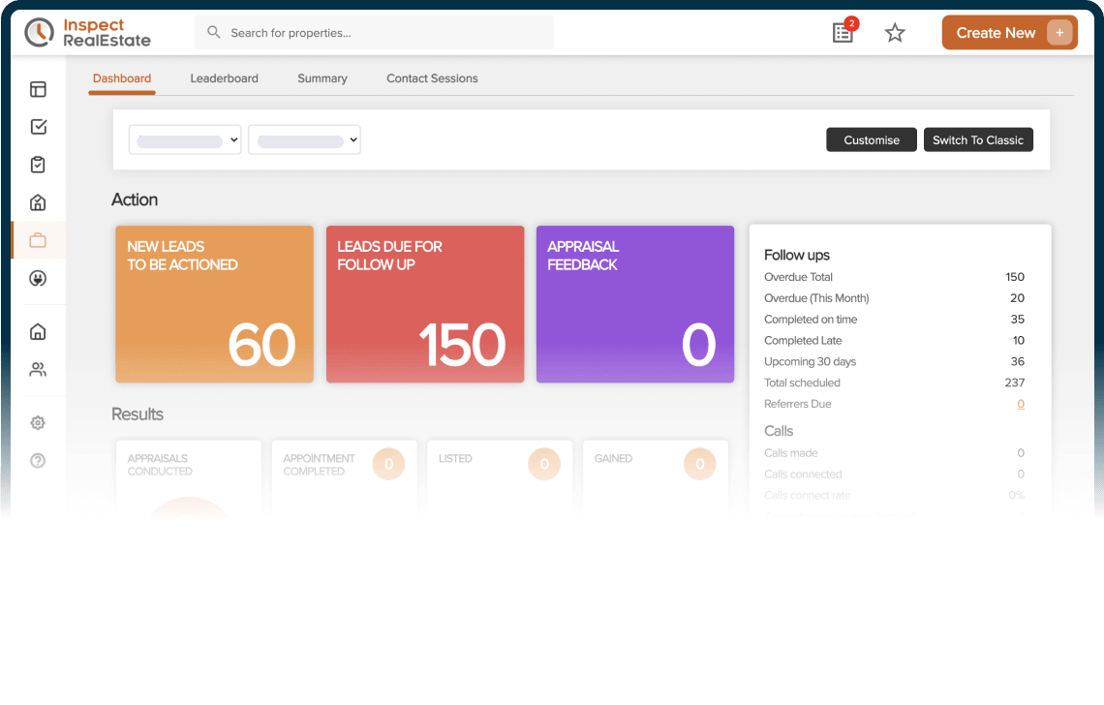Open the Leads Due For Follow Up card
Image resolution: width=1104 pixels, height=705 pixels.
[x=425, y=304]
